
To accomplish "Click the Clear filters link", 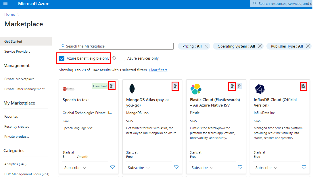I will coord(158,70).
